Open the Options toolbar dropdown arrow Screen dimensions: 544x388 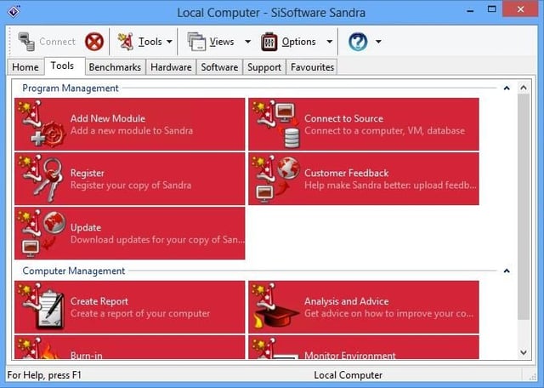330,42
